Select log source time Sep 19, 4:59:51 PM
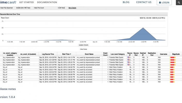 coord(48,77)
